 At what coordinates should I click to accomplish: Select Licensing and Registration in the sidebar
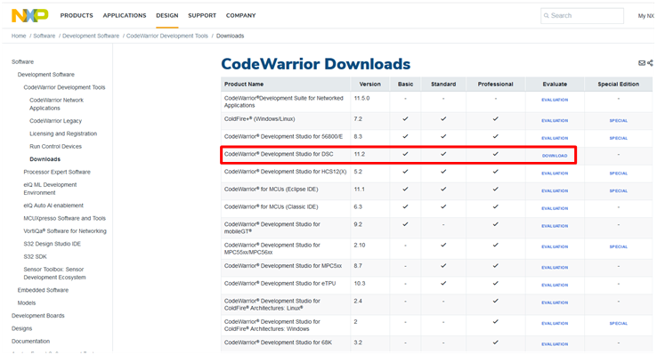click(63, 133)
